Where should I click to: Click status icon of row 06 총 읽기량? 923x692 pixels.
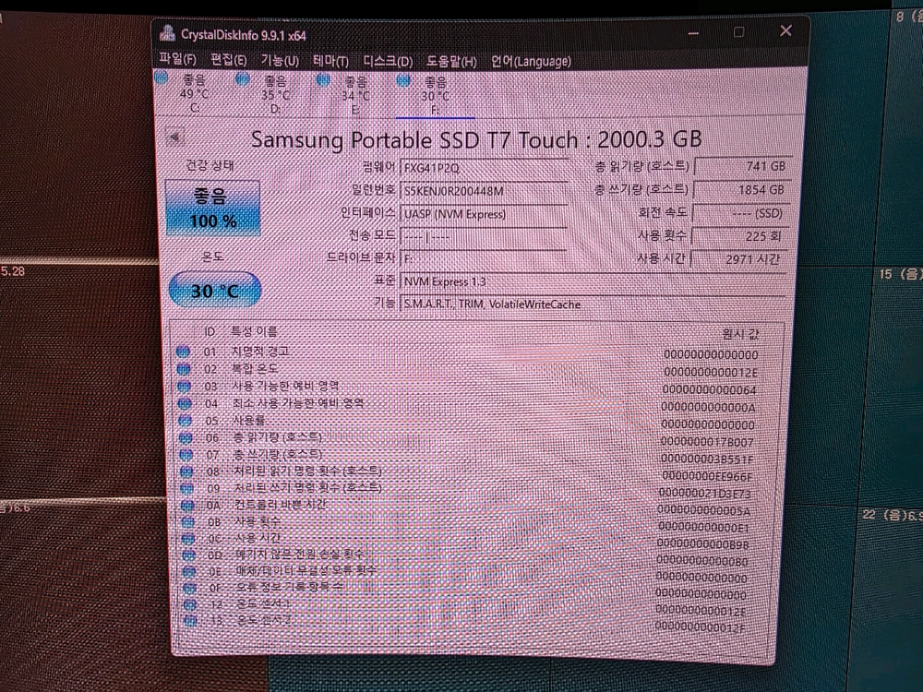point(186,437)
